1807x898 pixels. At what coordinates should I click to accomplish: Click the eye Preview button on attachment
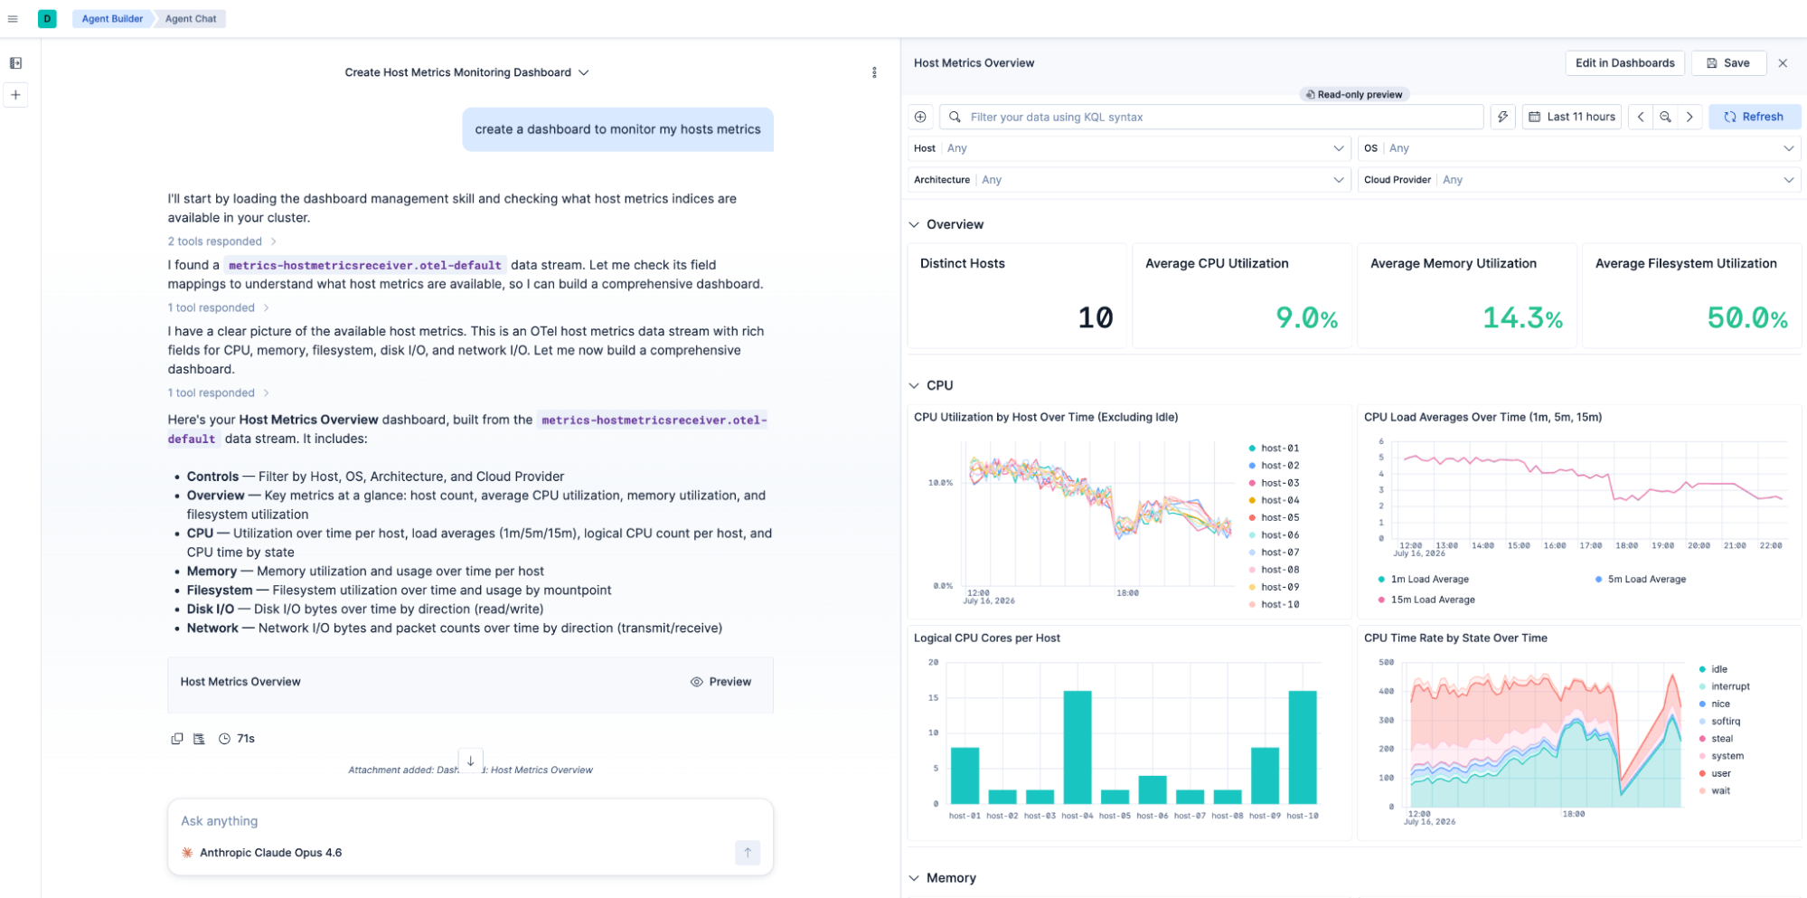pyautogui.click(x=720, y=682)
